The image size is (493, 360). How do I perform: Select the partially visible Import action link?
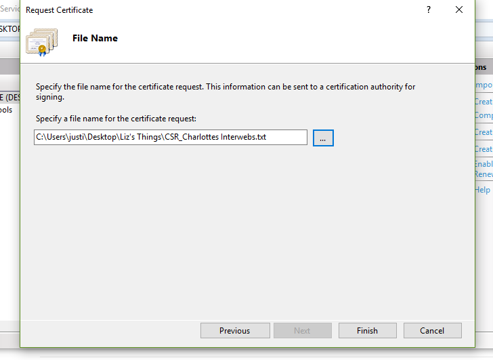(483, 85)
